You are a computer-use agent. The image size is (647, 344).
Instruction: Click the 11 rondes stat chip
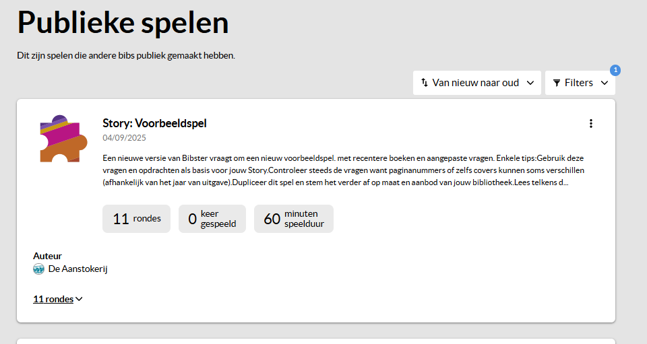pos(136,219)
